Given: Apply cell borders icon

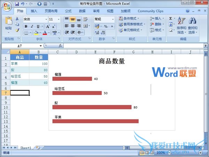Looking at the screenshot, I should [26, 32].
